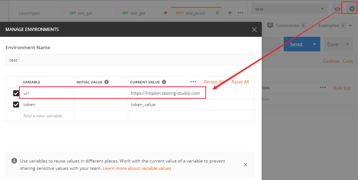Open the Send button dropdown arrow
This screenshot has width=358, height=180.
click(x=314, y=44)
